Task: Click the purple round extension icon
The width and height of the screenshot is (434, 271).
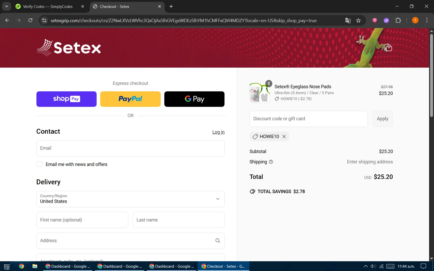Action: tap(386, 20)
